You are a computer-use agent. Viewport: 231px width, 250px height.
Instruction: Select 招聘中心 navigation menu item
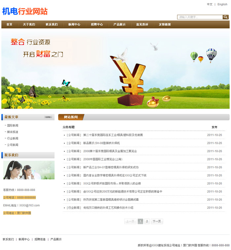click(97, 24)
